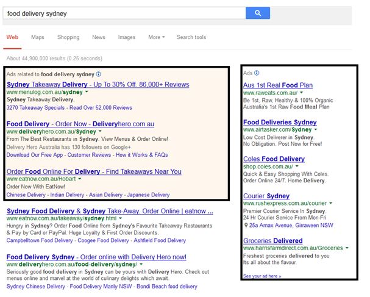Expand arrow next to www.menulog.com.au/sydney
This screenshot has height=297, width=370.
(87, 91)
